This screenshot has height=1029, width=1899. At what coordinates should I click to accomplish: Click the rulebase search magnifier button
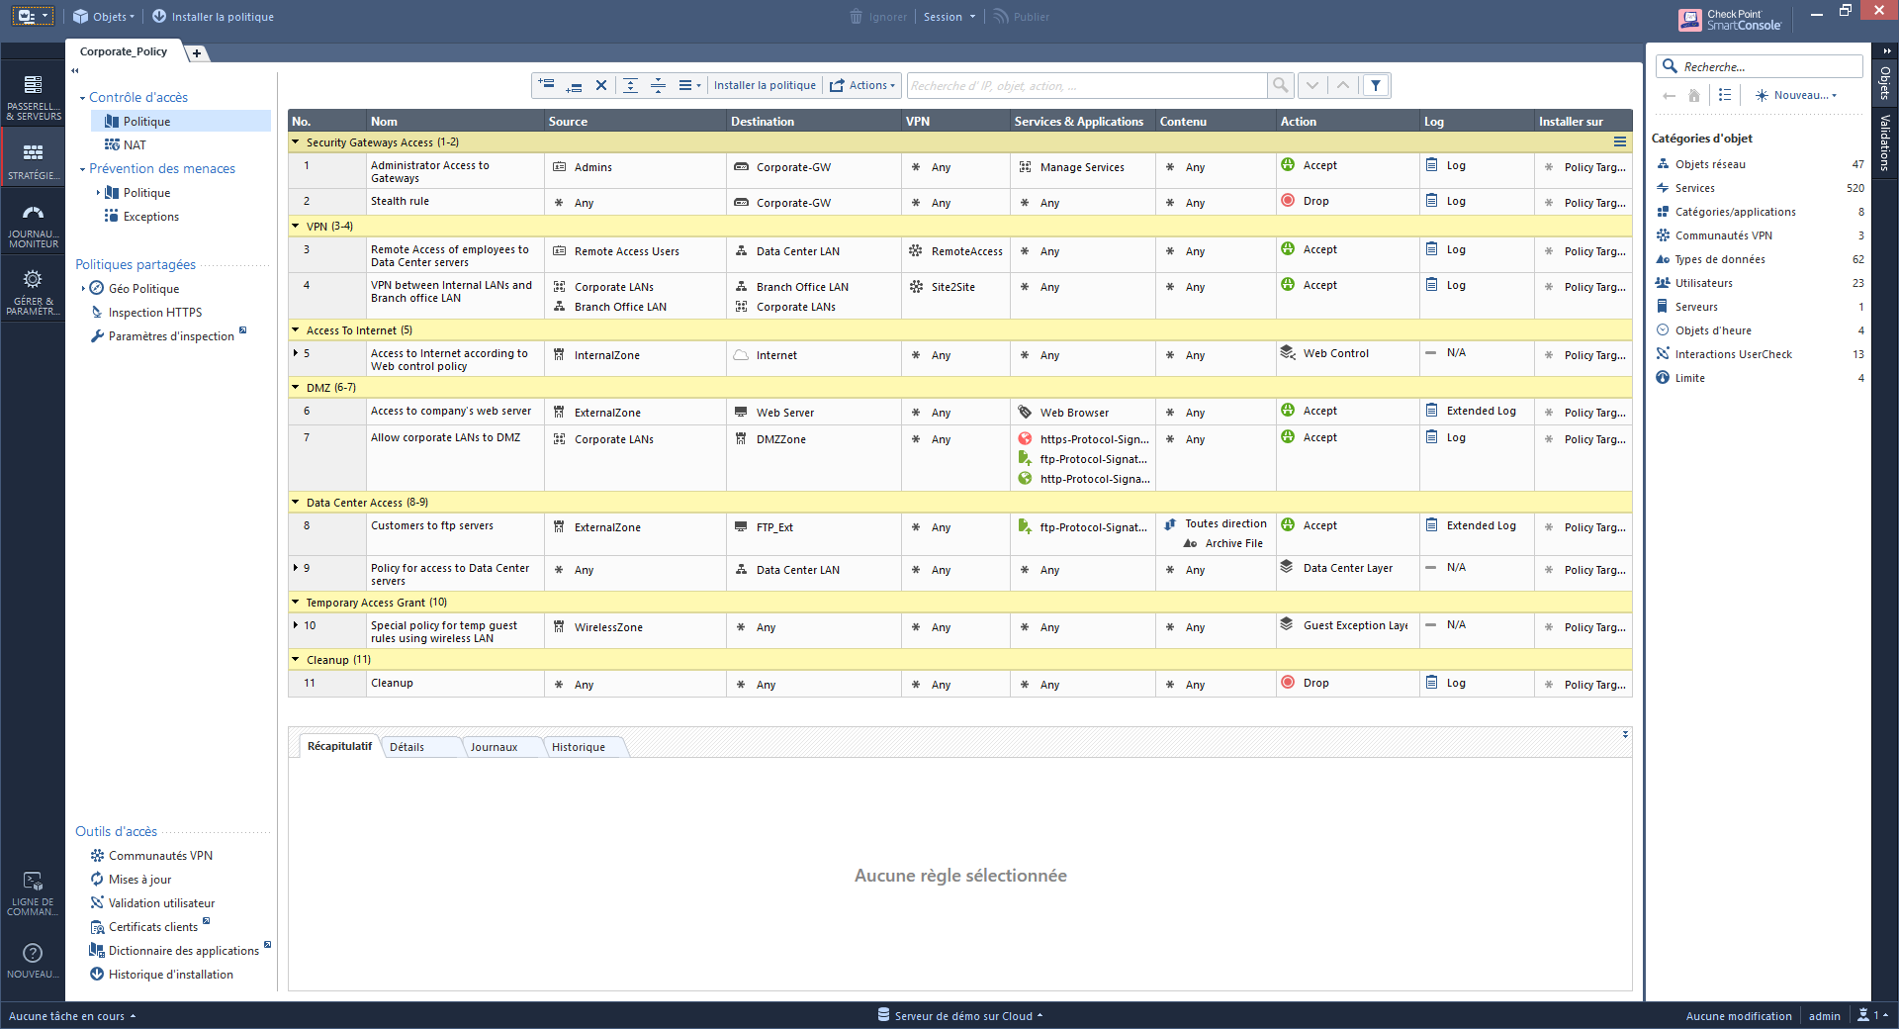coord(1281,85)
